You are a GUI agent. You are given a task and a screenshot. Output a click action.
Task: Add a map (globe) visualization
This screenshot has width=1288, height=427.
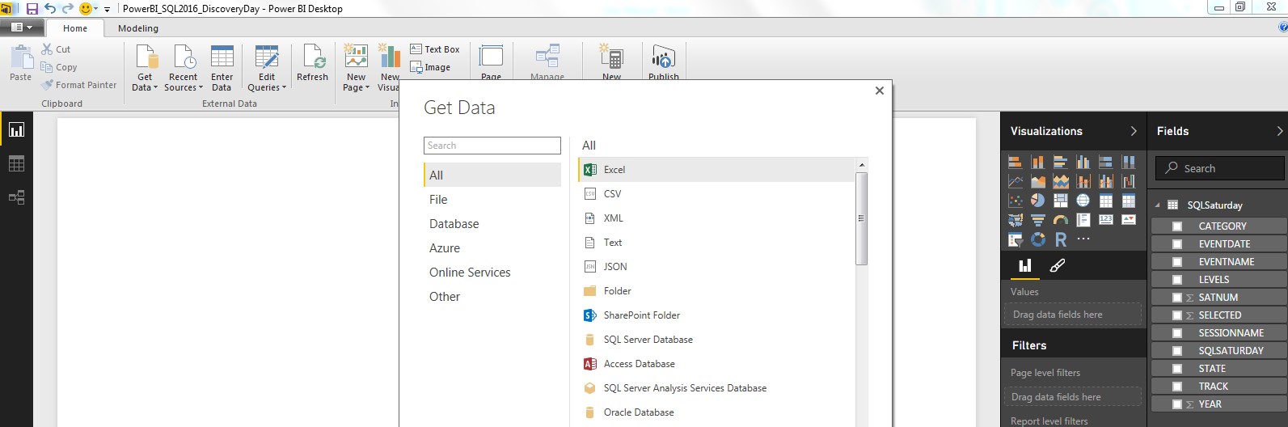tap(1083, 201)
